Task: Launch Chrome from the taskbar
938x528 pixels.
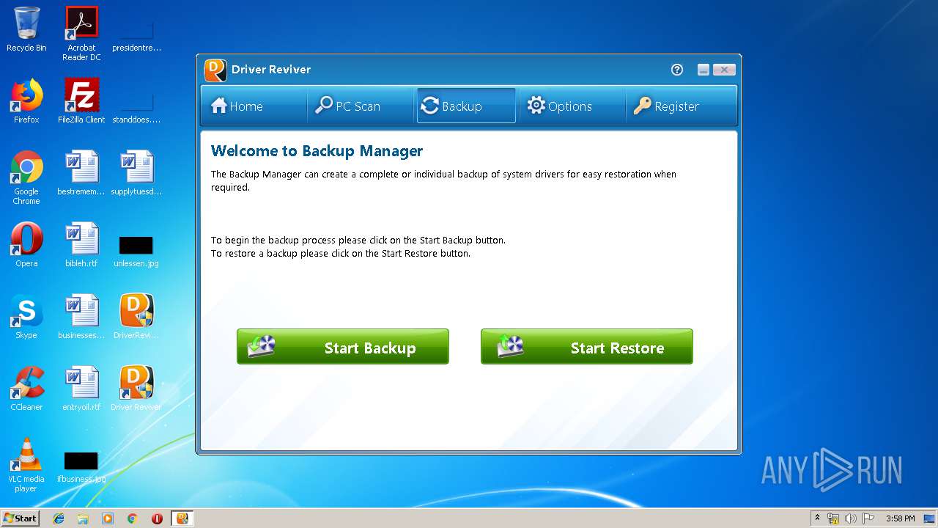Action: click(x=133, y=518)
